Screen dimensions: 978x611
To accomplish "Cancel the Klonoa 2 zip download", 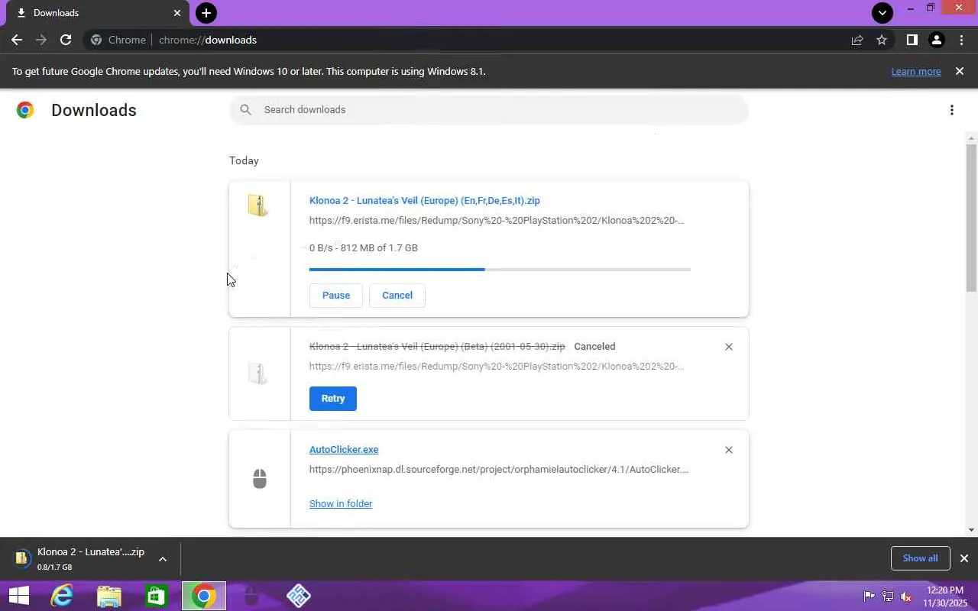I will pos(397,296).
